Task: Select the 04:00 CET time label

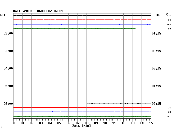Action: 8,68
